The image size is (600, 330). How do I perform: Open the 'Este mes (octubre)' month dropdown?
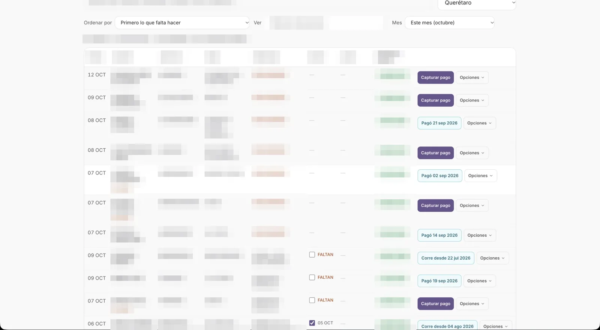point(450,22)
